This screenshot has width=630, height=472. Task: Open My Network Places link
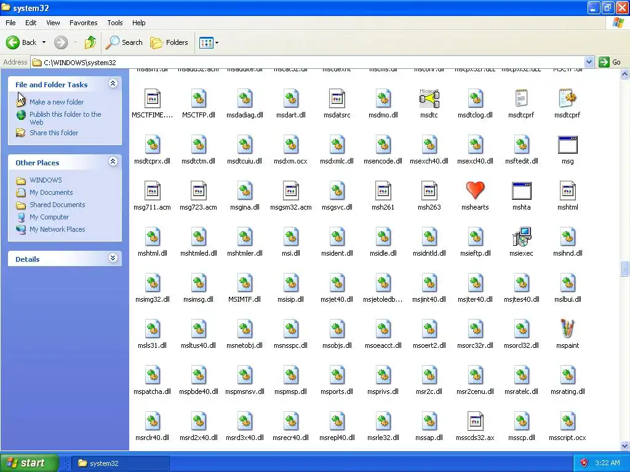coord(57,229)
